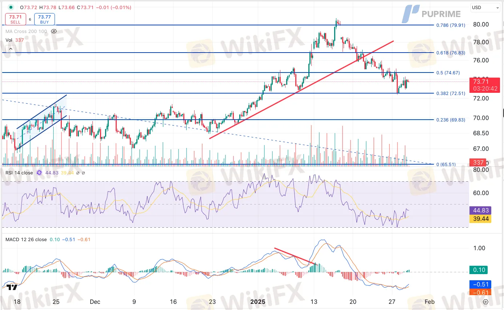Click the 25 date on time axis
This screenshot has width=504, height=310.
56,302
